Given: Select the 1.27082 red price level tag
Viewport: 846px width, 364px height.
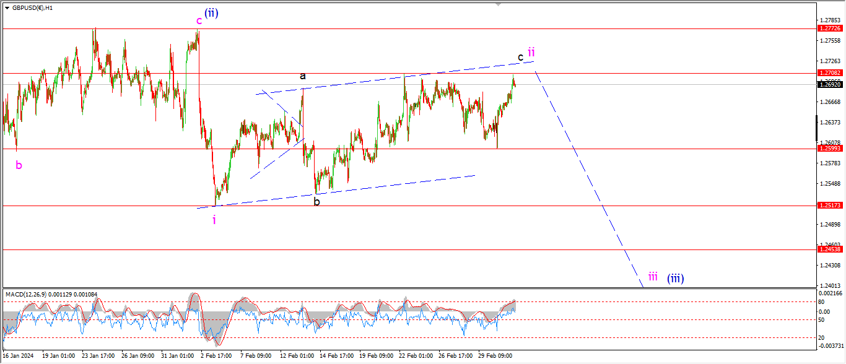Looking at the screenshot, I should point(830,73).
